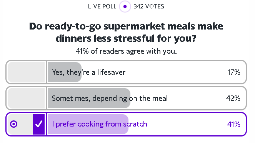This screenshot has width=255, height=143.
Task: Click the gray bar for Sometimes option
Action: [89, 98]
